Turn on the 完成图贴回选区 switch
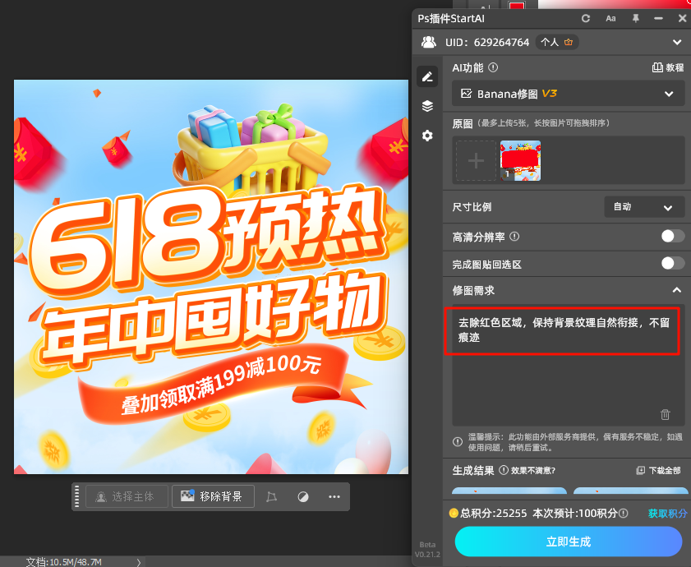Screen dimensions: 691x567 [672, 263]
